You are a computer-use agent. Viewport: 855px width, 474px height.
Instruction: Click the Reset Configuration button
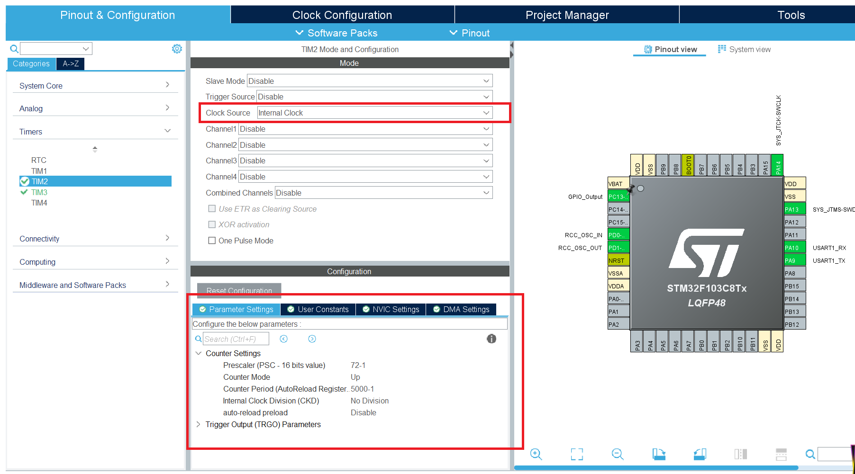[239, 290]
